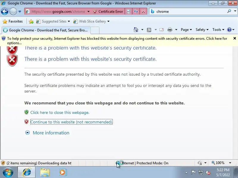Viewport: 238px width, 178px height.
Task: Open the Tools menu
Action: click(218, 30)
